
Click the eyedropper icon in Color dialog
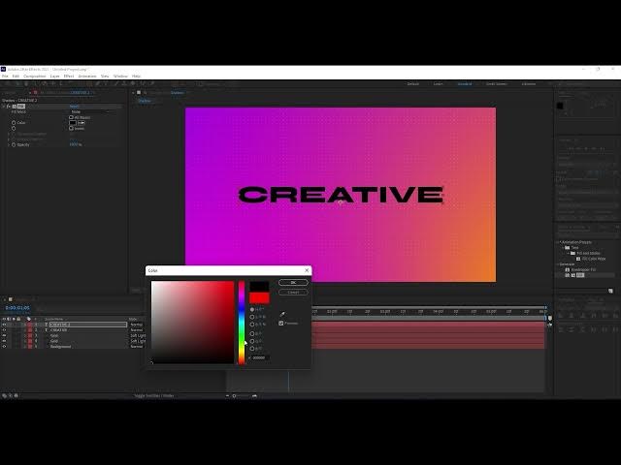pyautogui.click(x=282, y=314)
